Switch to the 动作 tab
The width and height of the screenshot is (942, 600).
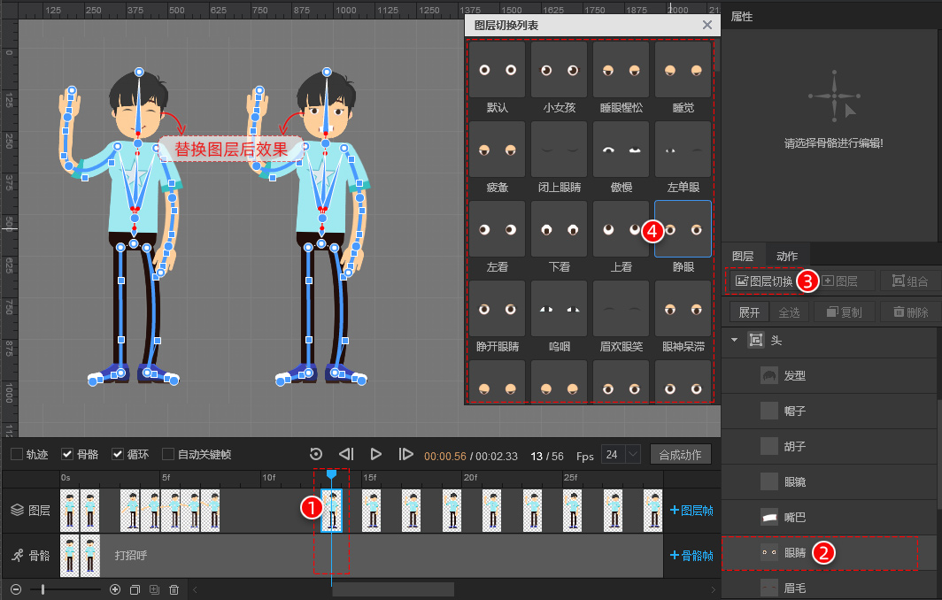coord(787,256)
